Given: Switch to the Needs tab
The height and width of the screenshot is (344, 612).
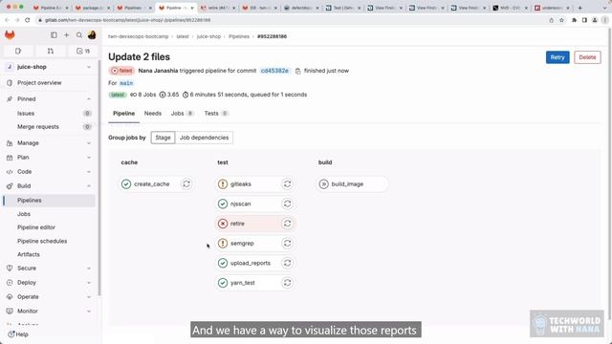Looking at the screenshot, I should [x=153, y=114].
